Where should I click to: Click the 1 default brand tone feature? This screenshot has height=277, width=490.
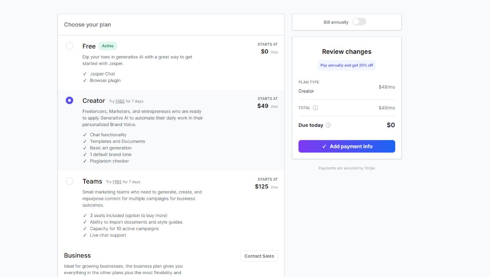point(111,154)
